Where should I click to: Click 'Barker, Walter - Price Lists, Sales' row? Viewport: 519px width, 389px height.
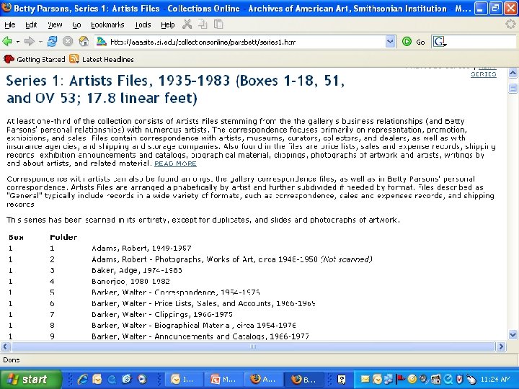pyautogui.click(x=203, y=303)
